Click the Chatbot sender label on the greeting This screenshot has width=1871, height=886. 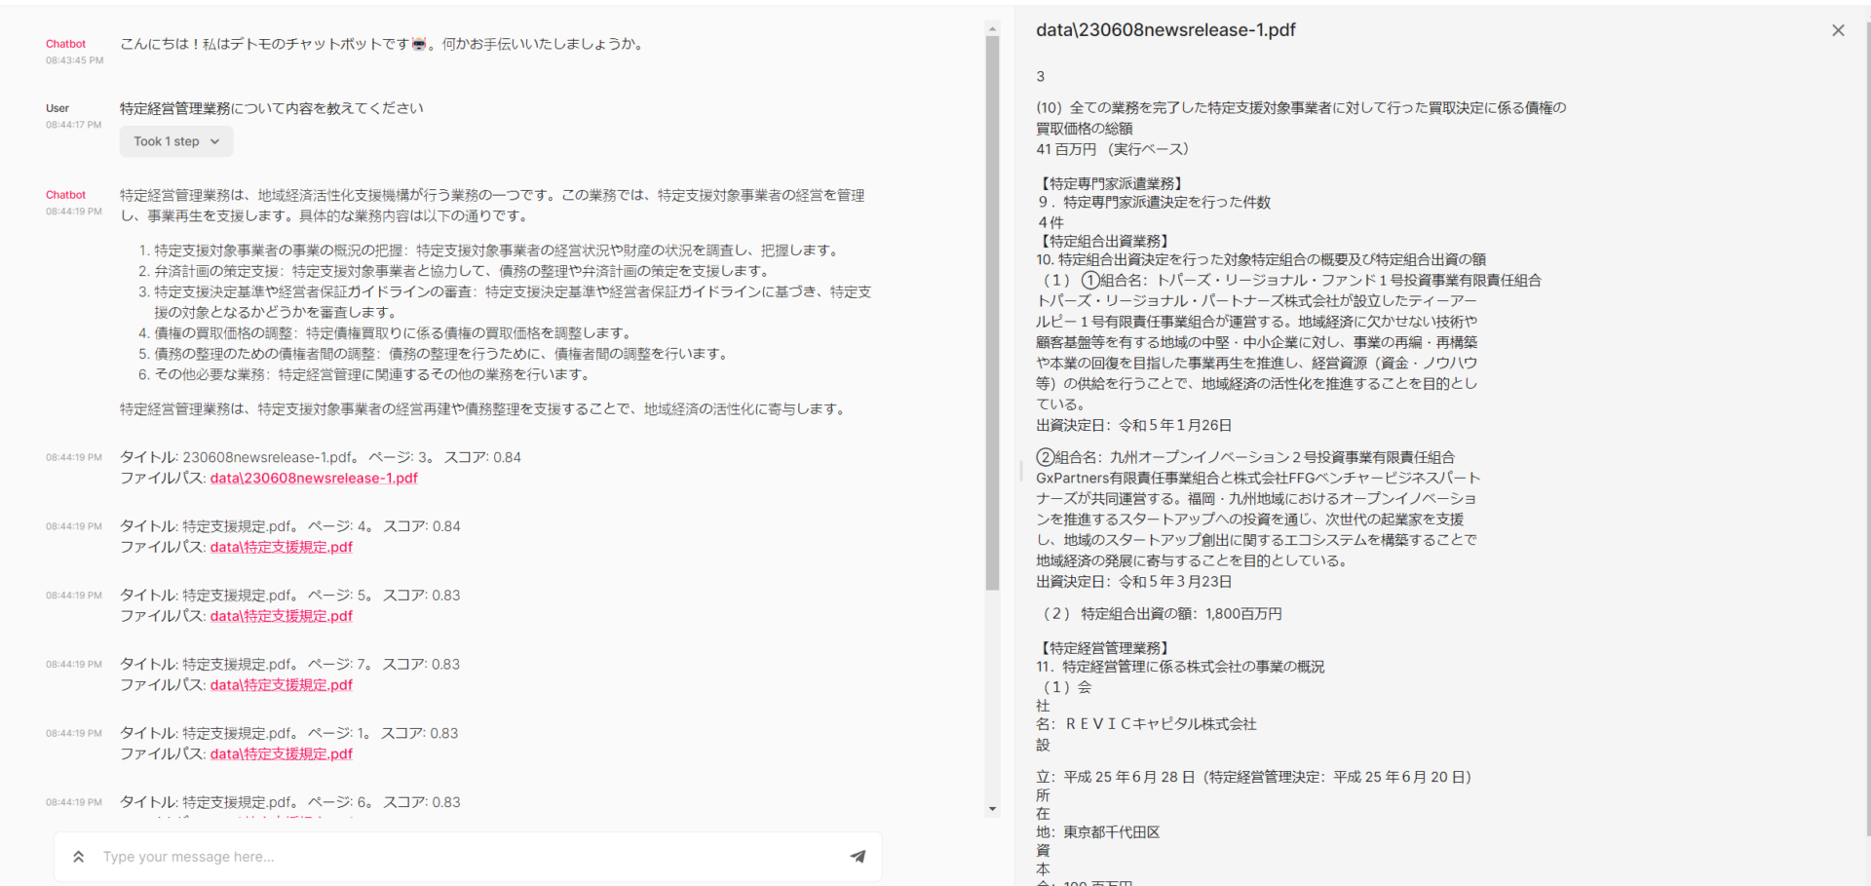(65, 43)
